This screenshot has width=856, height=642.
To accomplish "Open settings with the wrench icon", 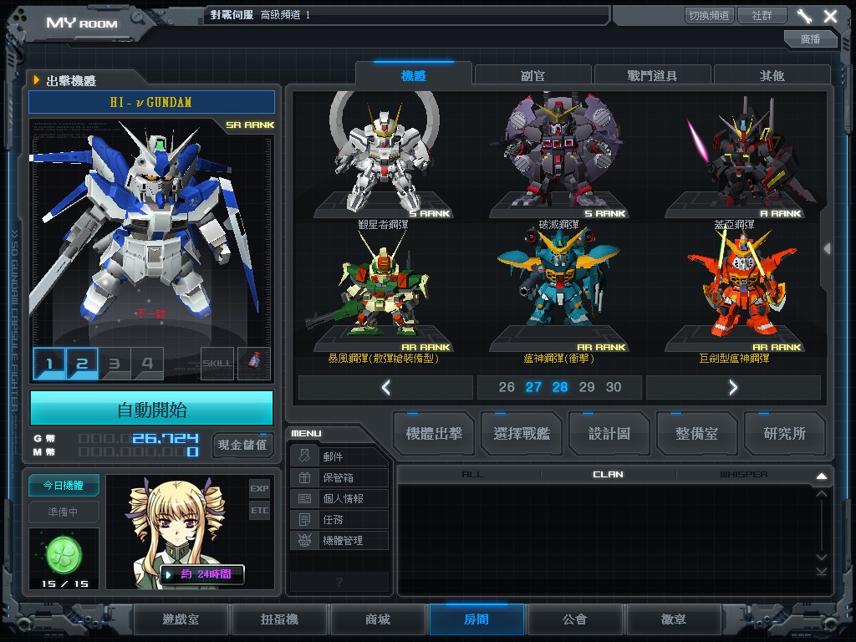I will 804,16.
